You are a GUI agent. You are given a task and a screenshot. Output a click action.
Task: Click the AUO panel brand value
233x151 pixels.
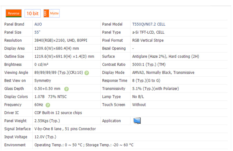click(38, 24)
